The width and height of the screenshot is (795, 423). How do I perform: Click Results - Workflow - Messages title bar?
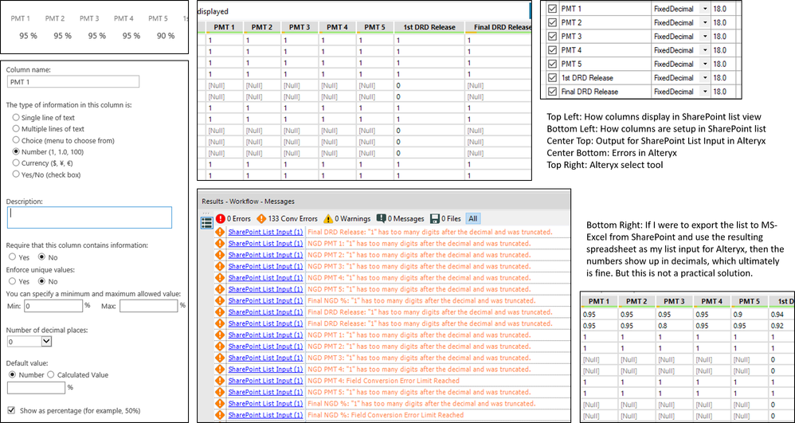pyautogui.click(x=384, y=202)
